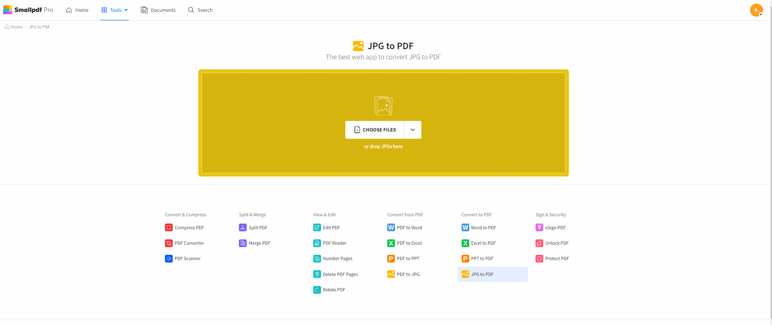Click the Merge PDF icon
Screen dimensions: 772x325
pos(243,243)
